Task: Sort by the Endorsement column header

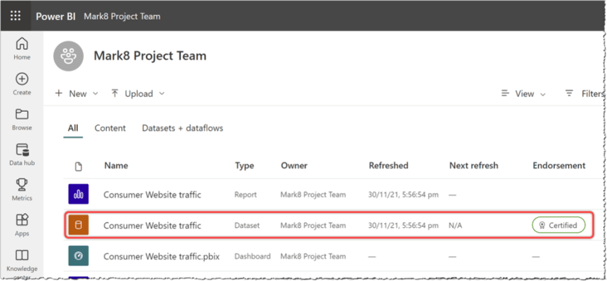Action: pos(559,166)
